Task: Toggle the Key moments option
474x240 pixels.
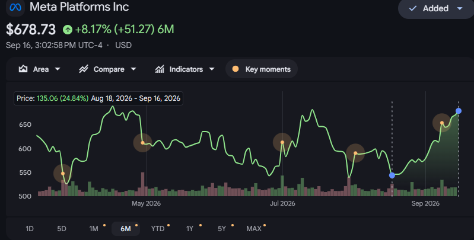Action: tap(262, 69)
